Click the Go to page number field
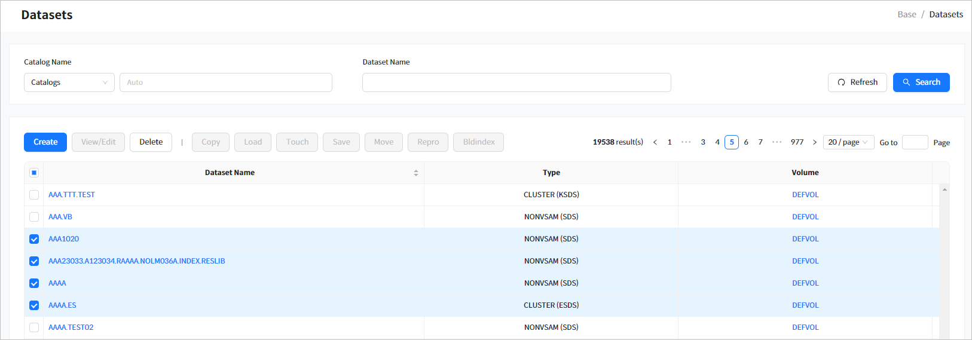Viewport: 972px width, 340px height. point(914,142)
